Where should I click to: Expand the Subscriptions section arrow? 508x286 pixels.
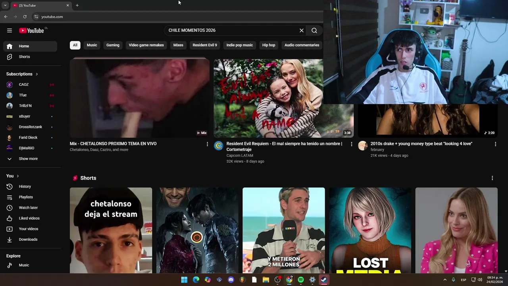tap(37, 74)
